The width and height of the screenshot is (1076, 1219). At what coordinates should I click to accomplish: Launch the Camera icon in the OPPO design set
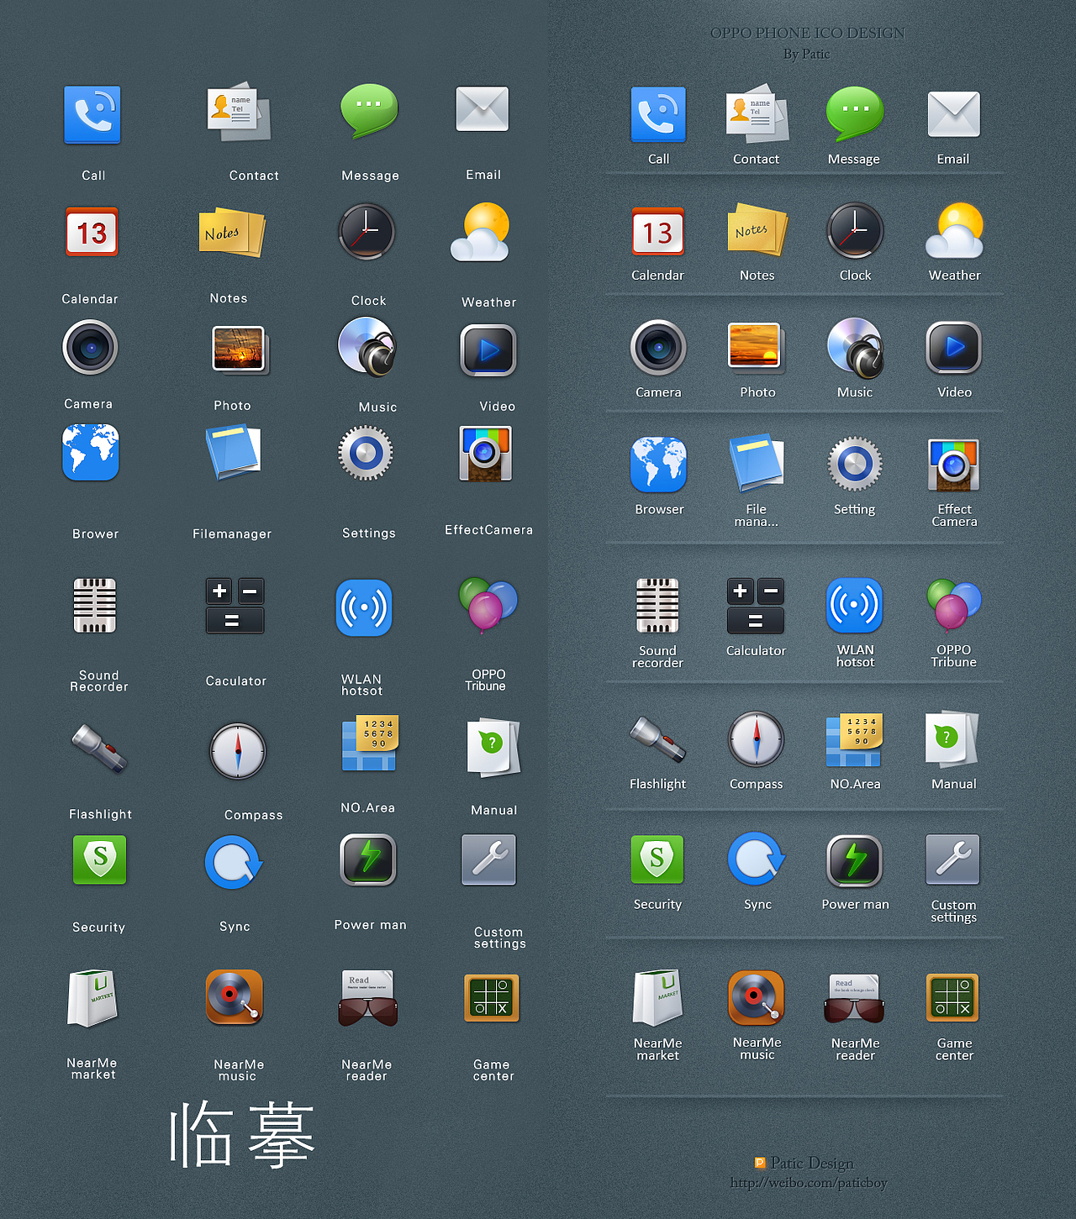[659, 347]
